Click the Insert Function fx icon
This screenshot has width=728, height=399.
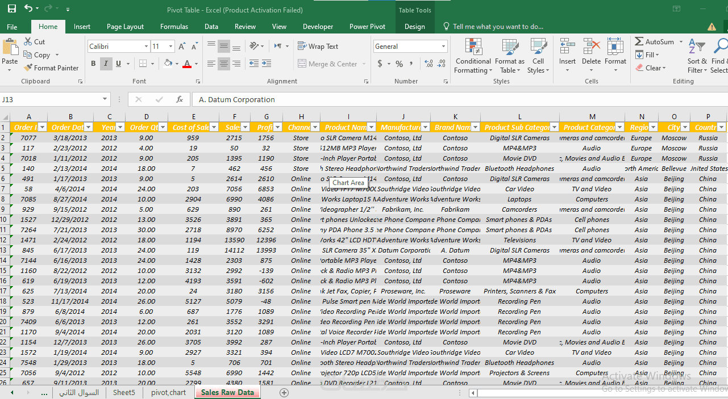pos(180,100)
